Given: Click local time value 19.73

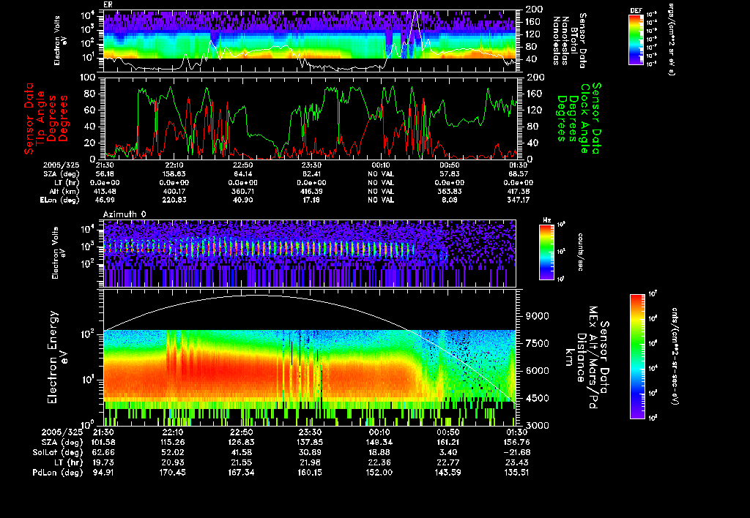Looking at the screenshot, I should [x=105, y=462].
